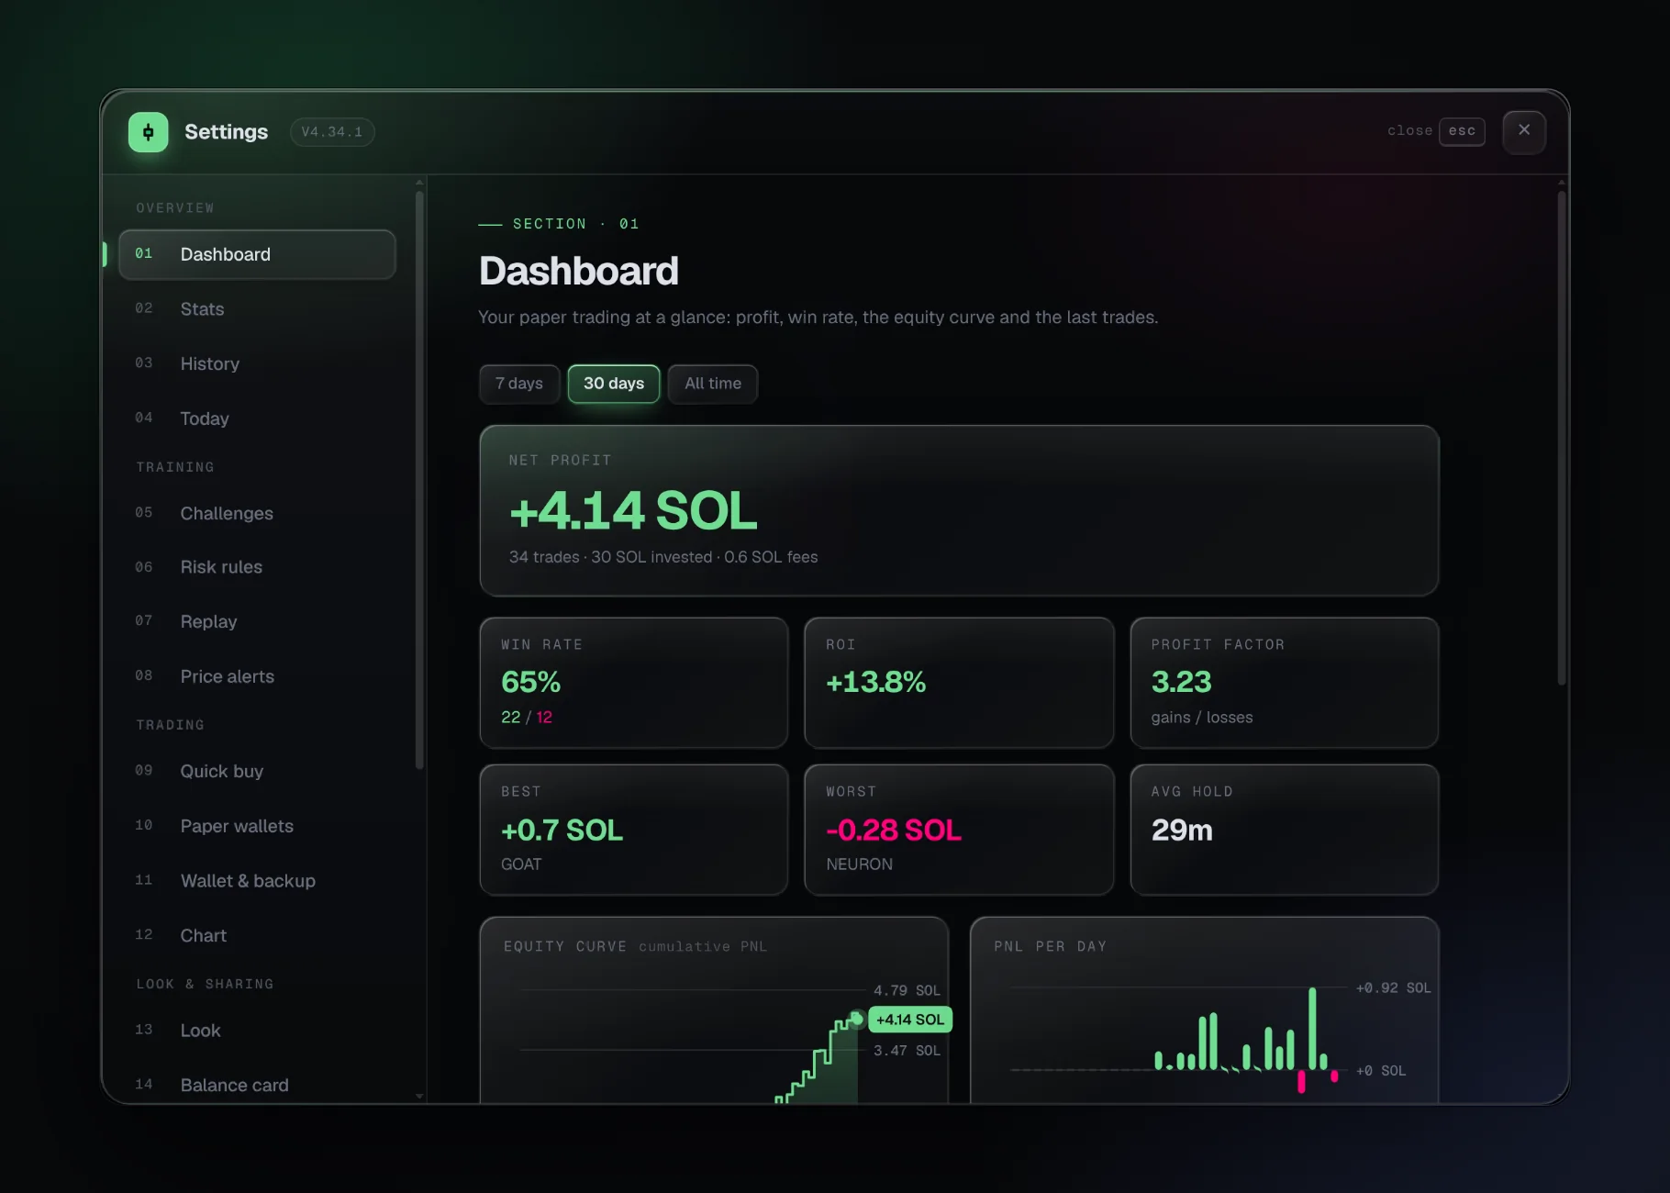Select Today in the sidebar
The image size is (1670, 1193).
257,418
